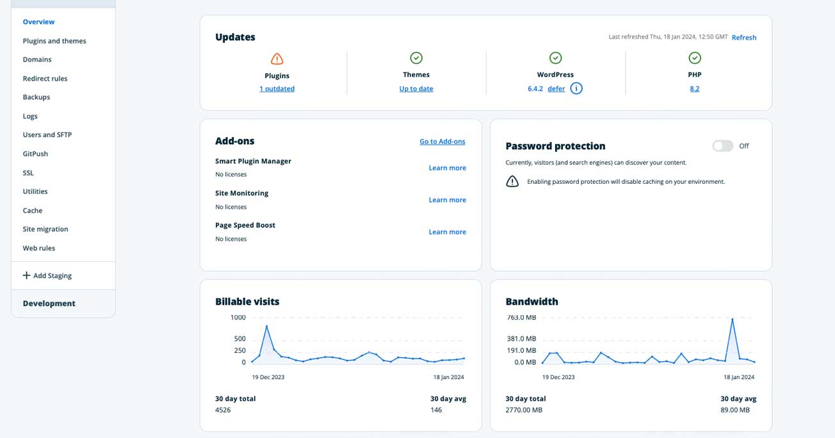This screenshot has height=438, width=835.
Task: Click the Refresh link in Updates
Action: coord(744,38)
